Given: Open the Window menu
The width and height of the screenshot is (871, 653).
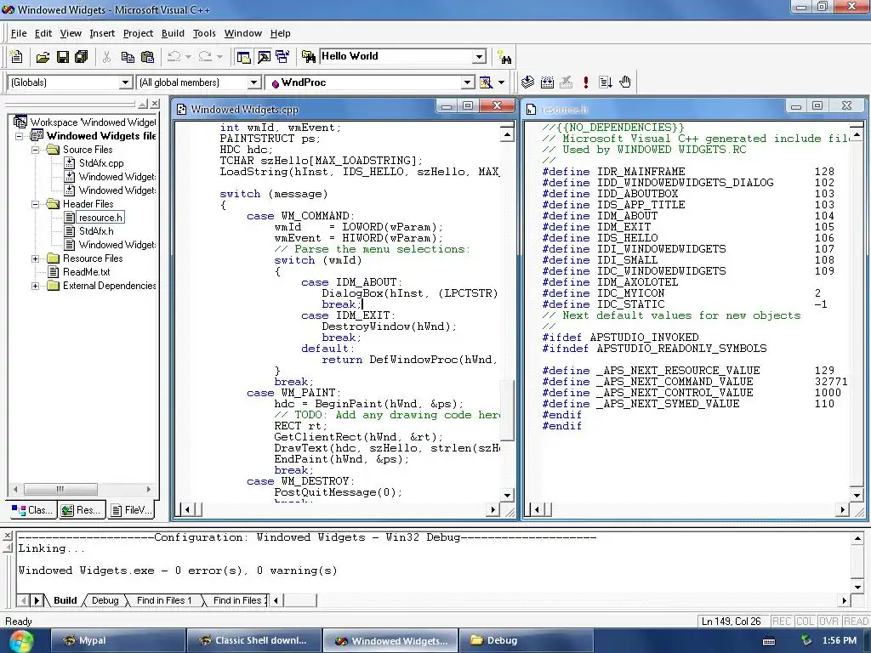Looking at the screenshot, I should click(x=242, y=33).
